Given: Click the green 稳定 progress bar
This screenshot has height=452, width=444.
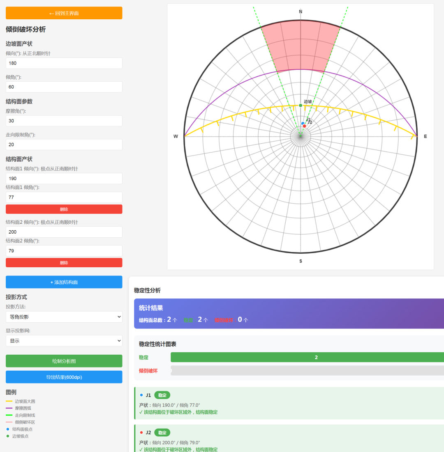Looking at the screenshot, I should click(307, 357).
